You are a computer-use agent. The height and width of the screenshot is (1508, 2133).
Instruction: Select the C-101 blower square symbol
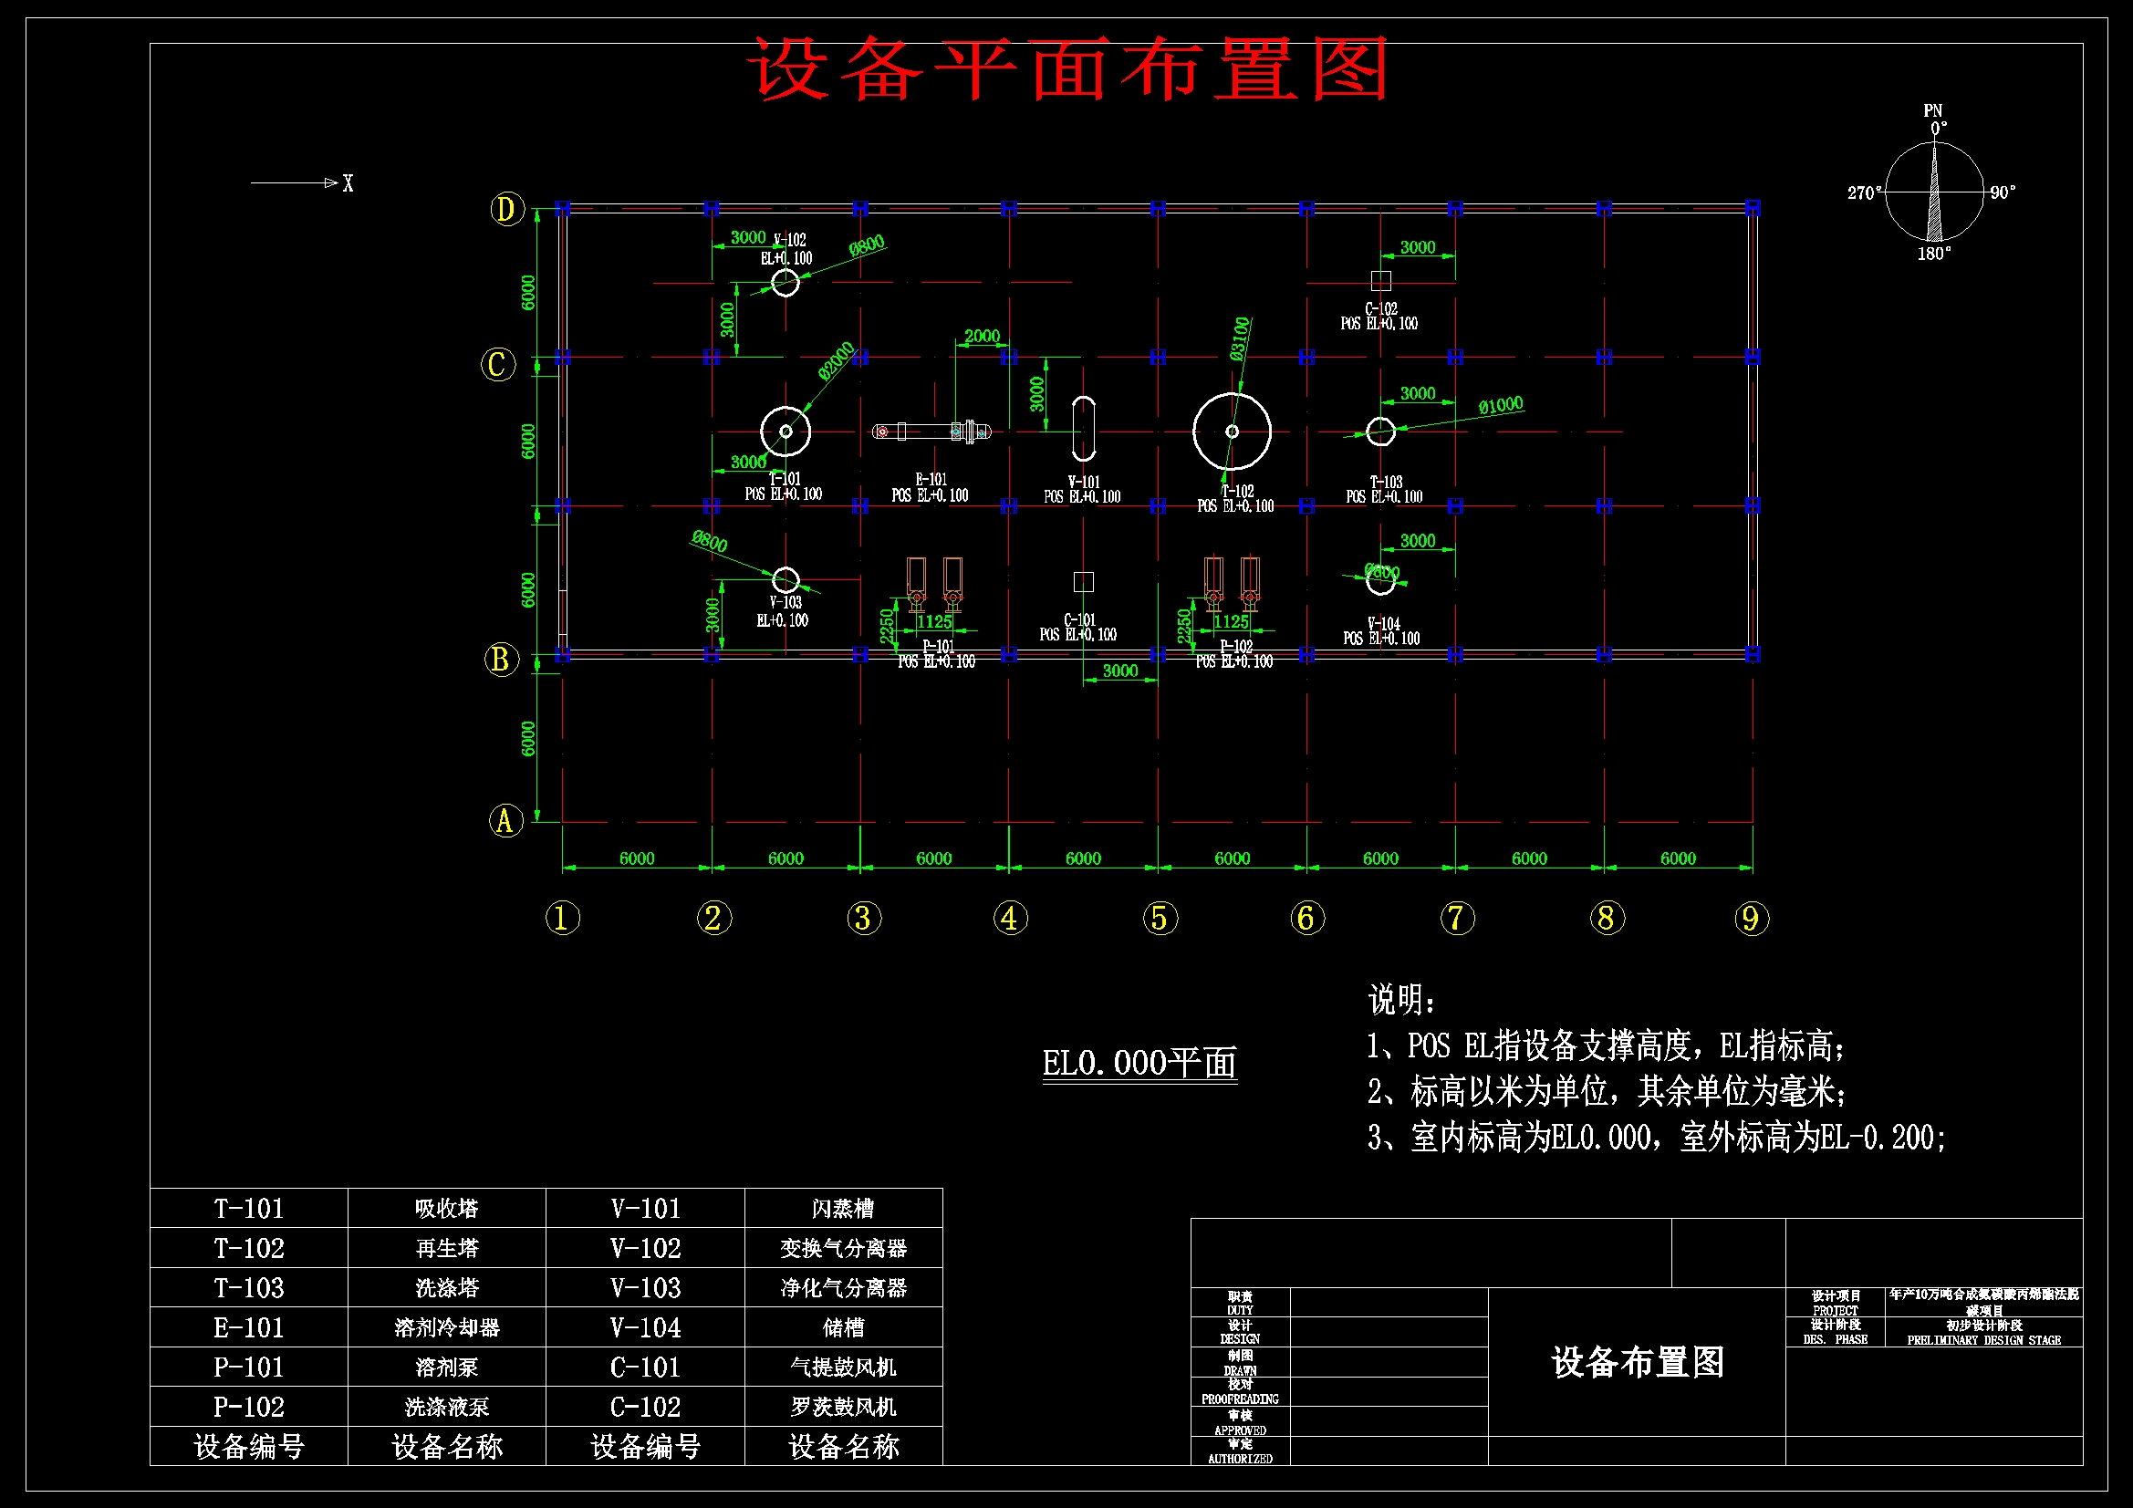(x=1082, y=581)
